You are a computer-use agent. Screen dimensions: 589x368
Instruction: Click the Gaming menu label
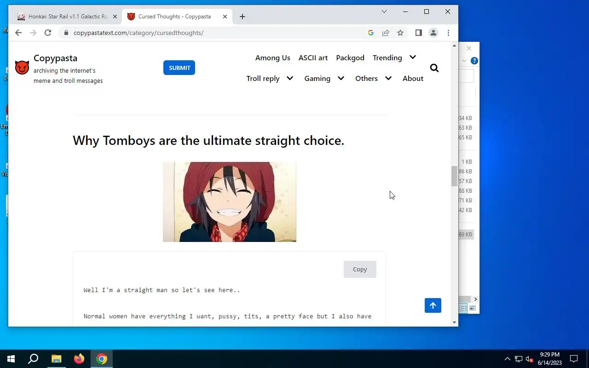[x=318, y=78]
